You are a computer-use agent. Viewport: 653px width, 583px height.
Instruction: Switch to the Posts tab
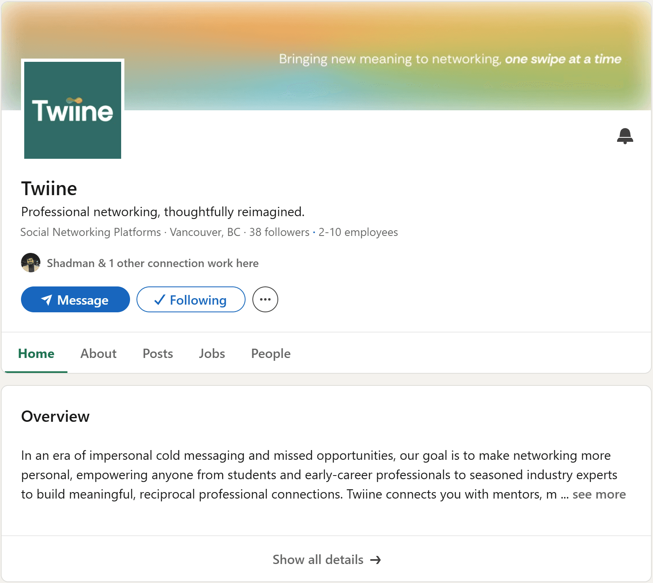(158, 354)
